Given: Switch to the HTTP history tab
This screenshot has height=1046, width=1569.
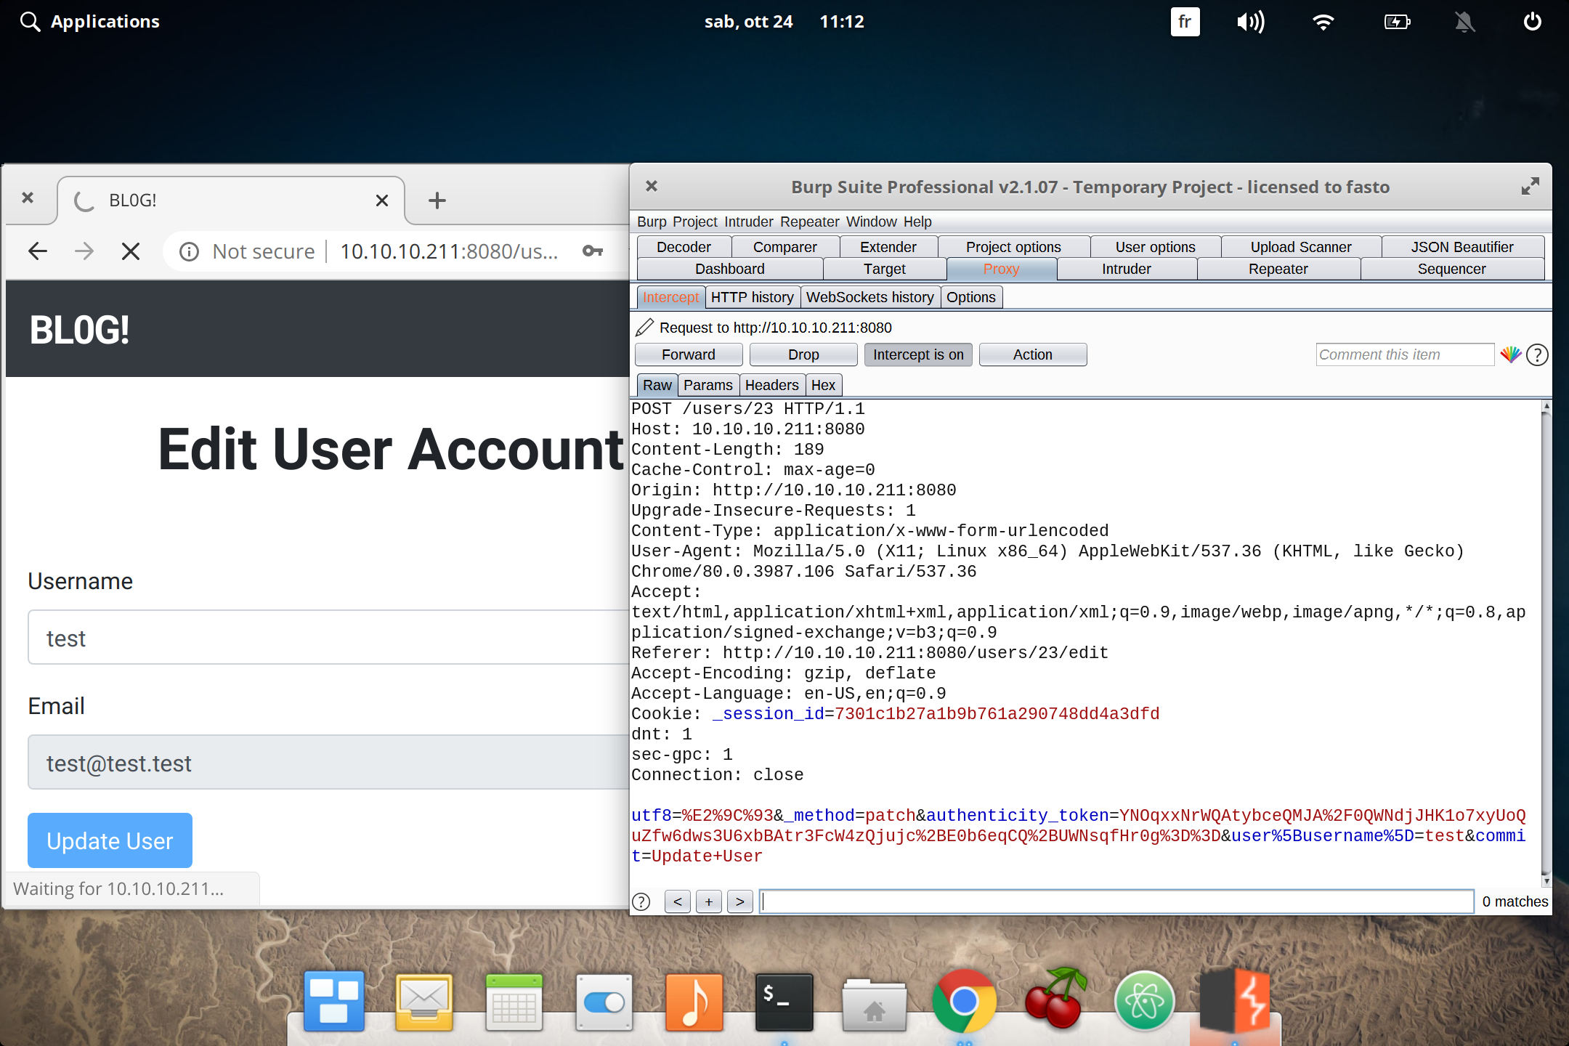Looking at the screenshot, I should click(x=753, y=297).
